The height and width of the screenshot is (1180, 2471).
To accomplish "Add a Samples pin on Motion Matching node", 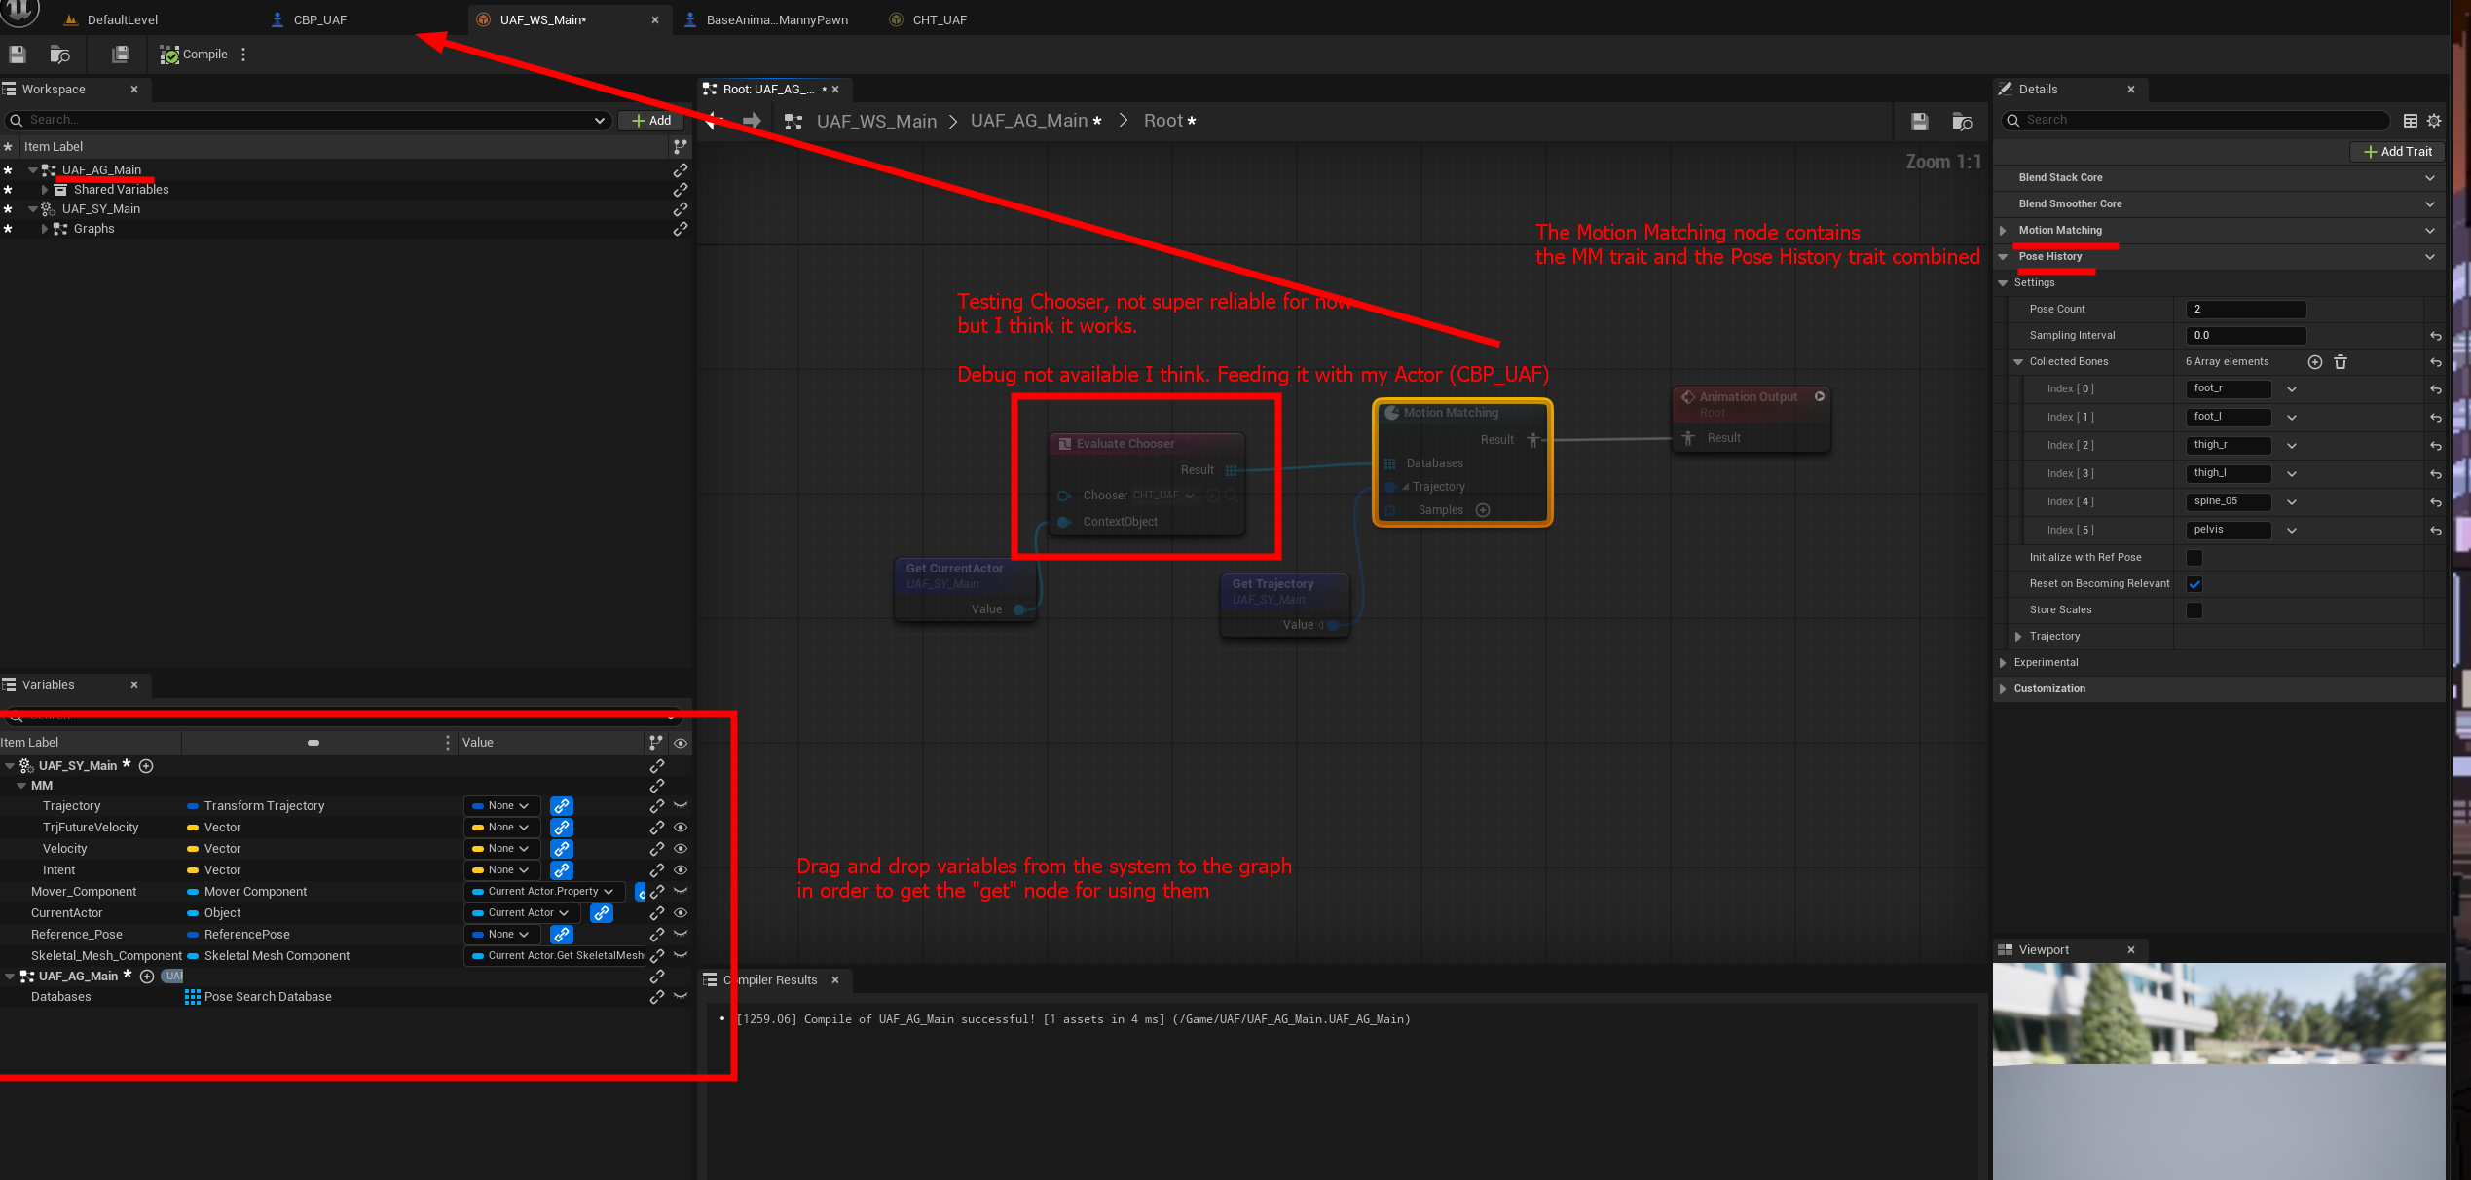I will click(x=1483, y=510).
